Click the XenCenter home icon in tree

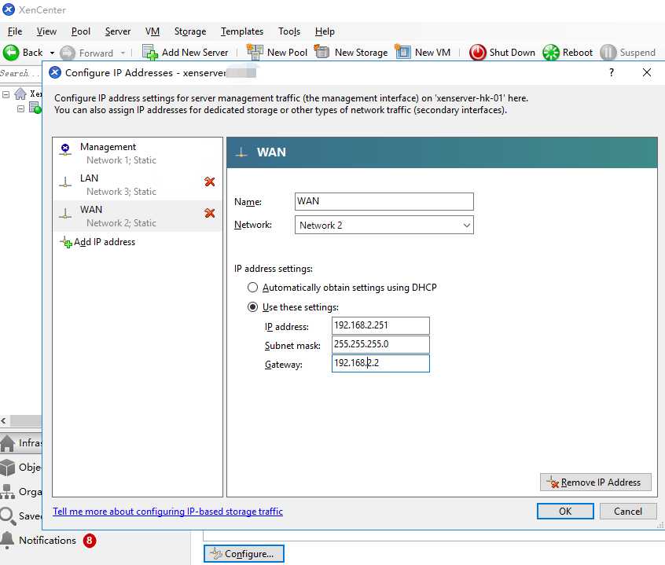click(x=20, y=94)
